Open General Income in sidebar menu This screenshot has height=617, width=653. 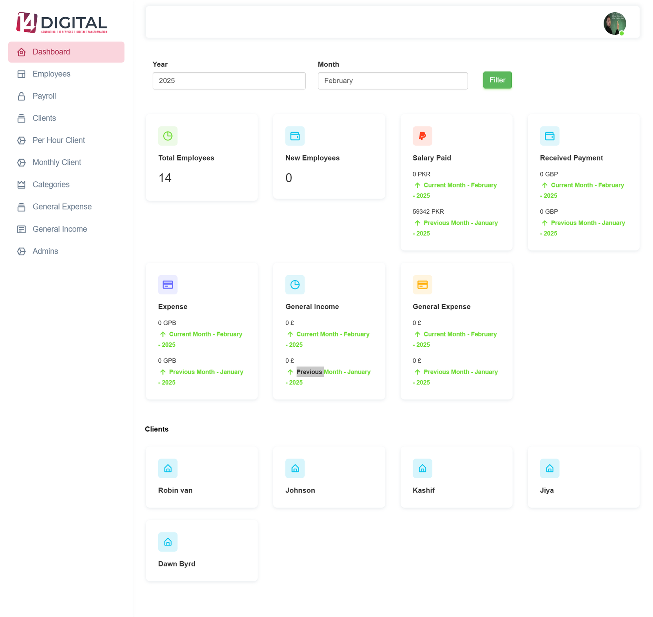tap(66, 229)
